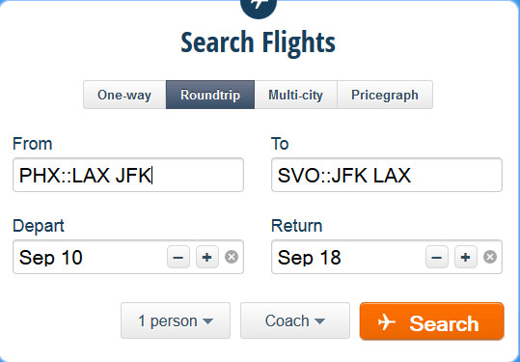Click the From airport input field
Screen dimensions: 520x362
128,175
